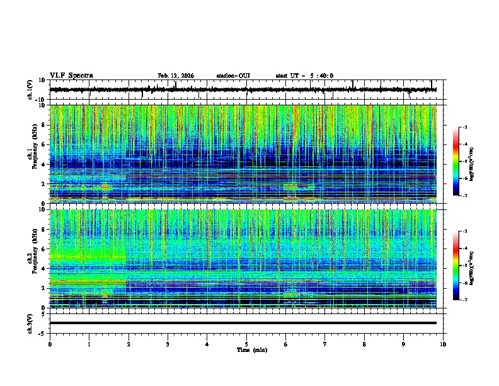Screen dimensions: 499x386
Task: Click time axis tick label '3'
Action: (x=168, y=344)
